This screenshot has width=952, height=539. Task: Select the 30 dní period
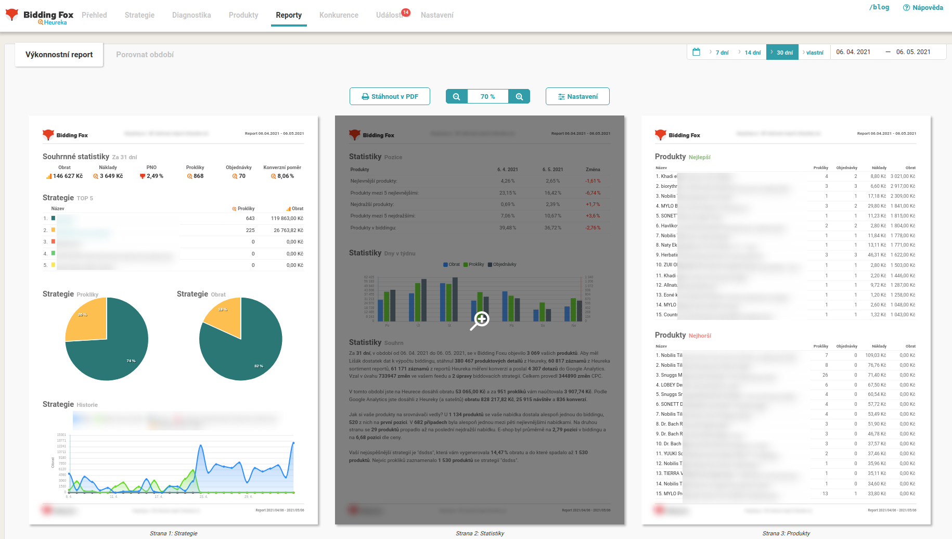782,52
